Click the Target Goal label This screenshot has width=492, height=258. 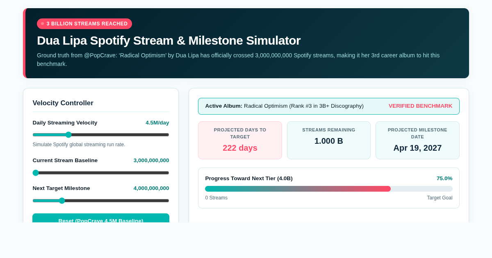[x=440, y=198]
